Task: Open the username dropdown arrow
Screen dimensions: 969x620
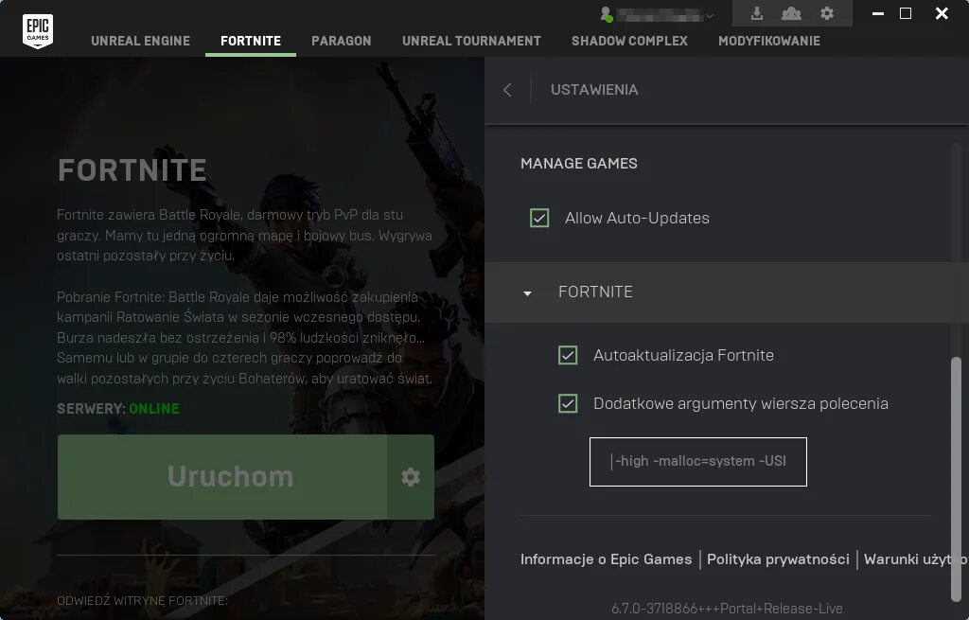Action: click(709, 13)
